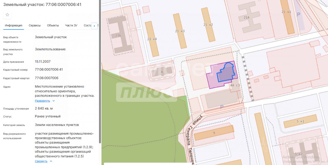
Task: Click building 4 on the map
Action: (x=162, y=72)
